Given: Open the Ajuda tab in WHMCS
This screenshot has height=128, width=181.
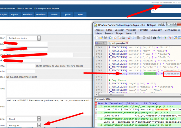Looking at the screenshot, I should pyautogui.click(x=80, y=15).
